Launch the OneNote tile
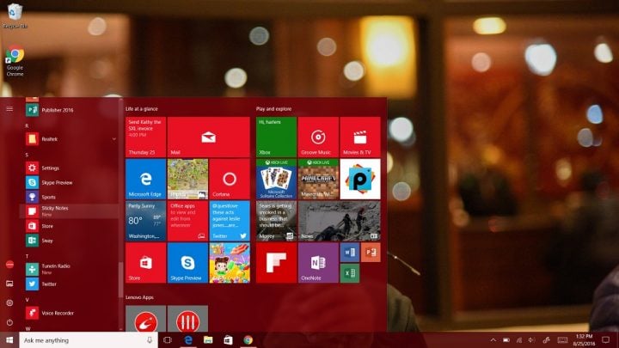This screenshot has height=348, width=619. coord(318,263)
